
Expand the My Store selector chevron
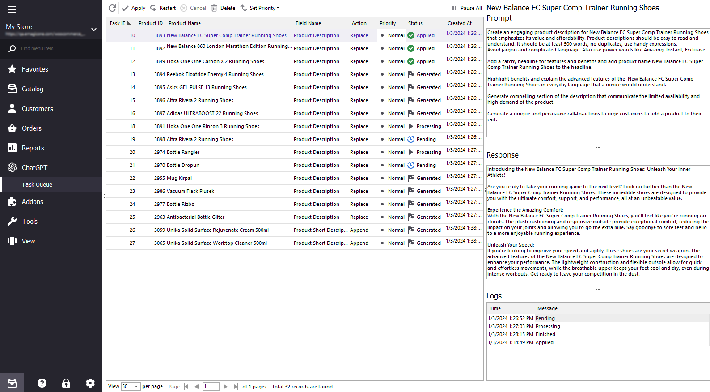94,30
